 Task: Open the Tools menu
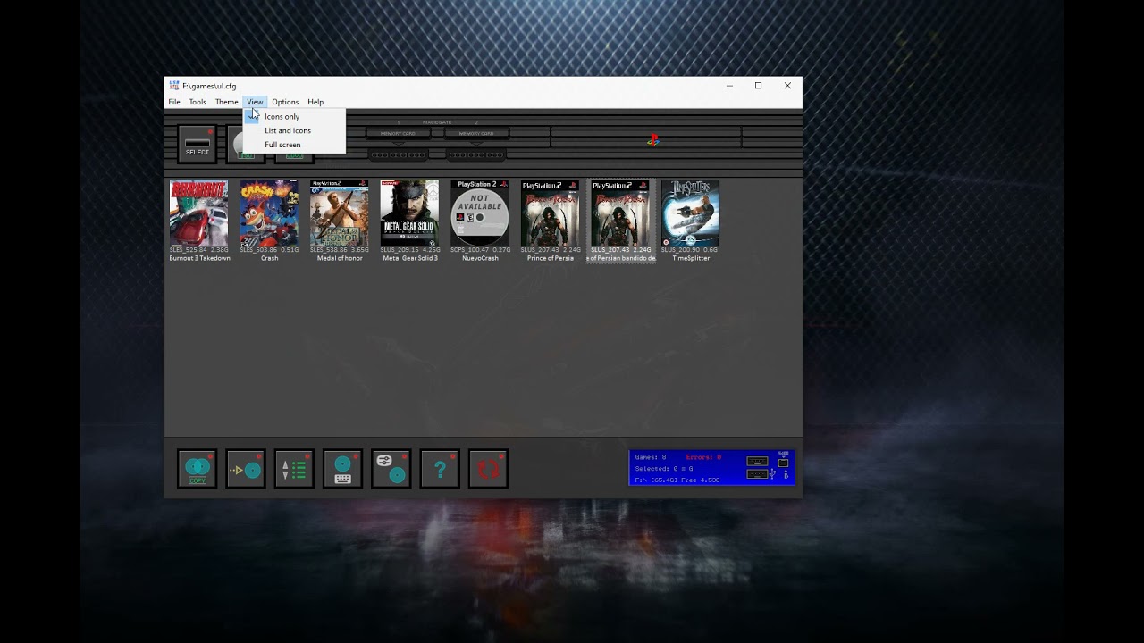[198, 102]
